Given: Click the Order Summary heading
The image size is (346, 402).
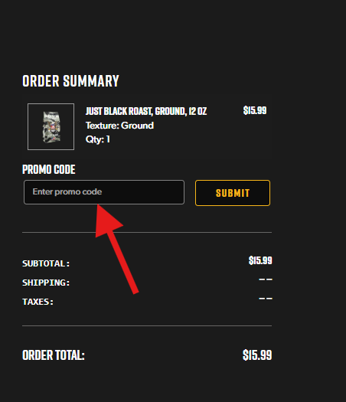Looking at the screenshot, I should click(70, 81).
